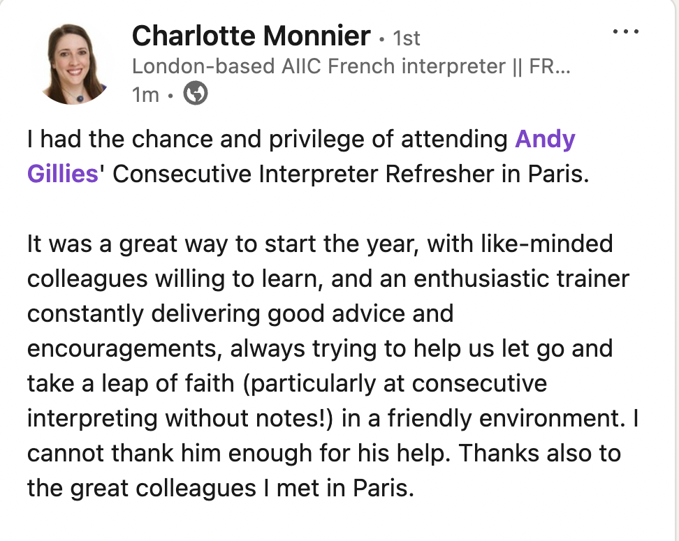Click the line "cannot thank him enough"
Viewport: 679px width, 541px height.
[x=323, y=453]
